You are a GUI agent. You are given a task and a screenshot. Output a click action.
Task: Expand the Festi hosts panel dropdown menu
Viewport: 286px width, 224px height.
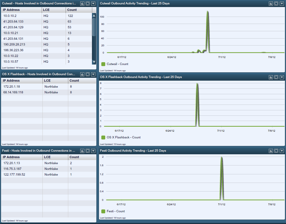tap(93, 151)
